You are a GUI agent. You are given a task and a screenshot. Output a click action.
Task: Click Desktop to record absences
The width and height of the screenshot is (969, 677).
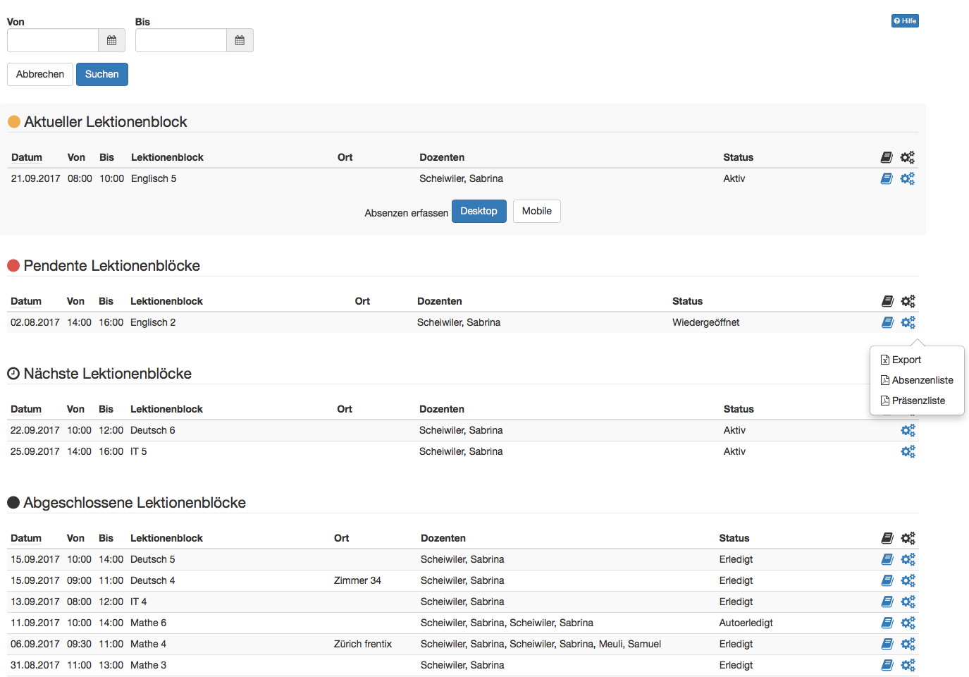tap(479, 212)
